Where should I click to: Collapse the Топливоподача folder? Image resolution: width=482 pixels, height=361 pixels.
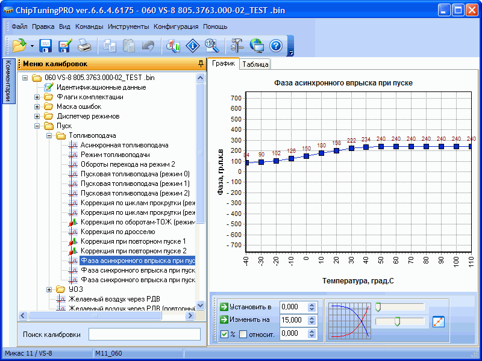click(x=49, y=136)
